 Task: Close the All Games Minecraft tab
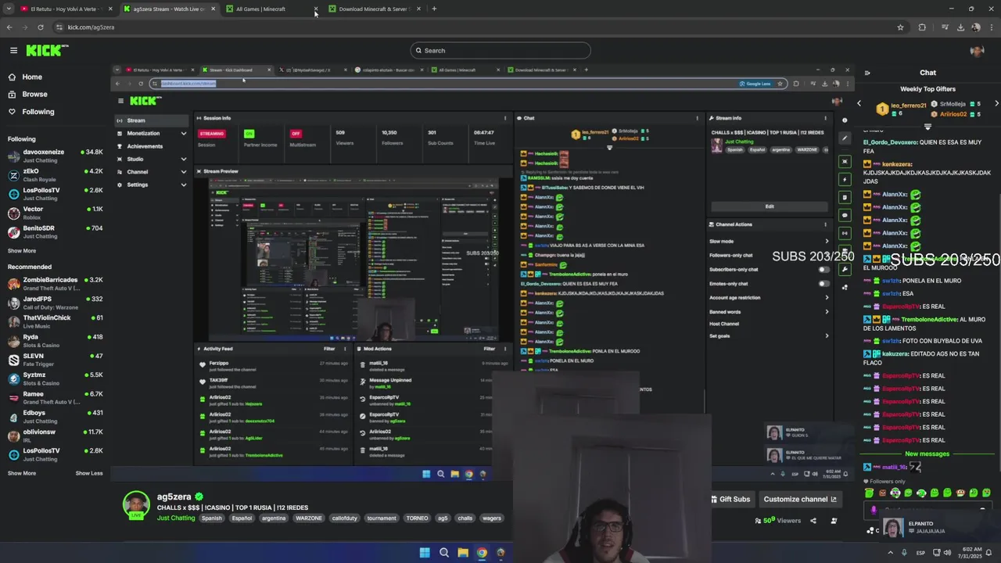[316, 9]
